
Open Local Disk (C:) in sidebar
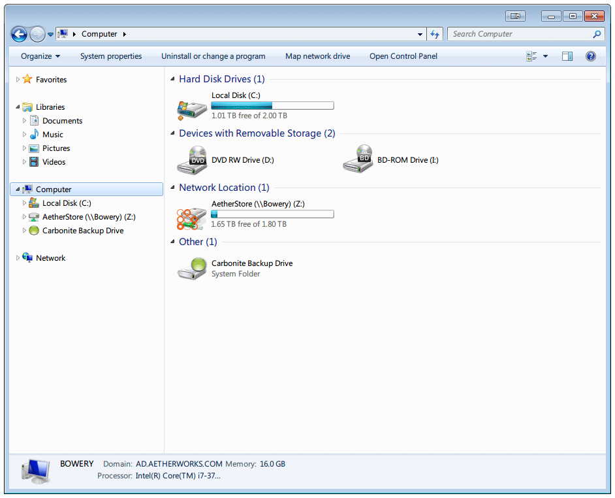67,203
